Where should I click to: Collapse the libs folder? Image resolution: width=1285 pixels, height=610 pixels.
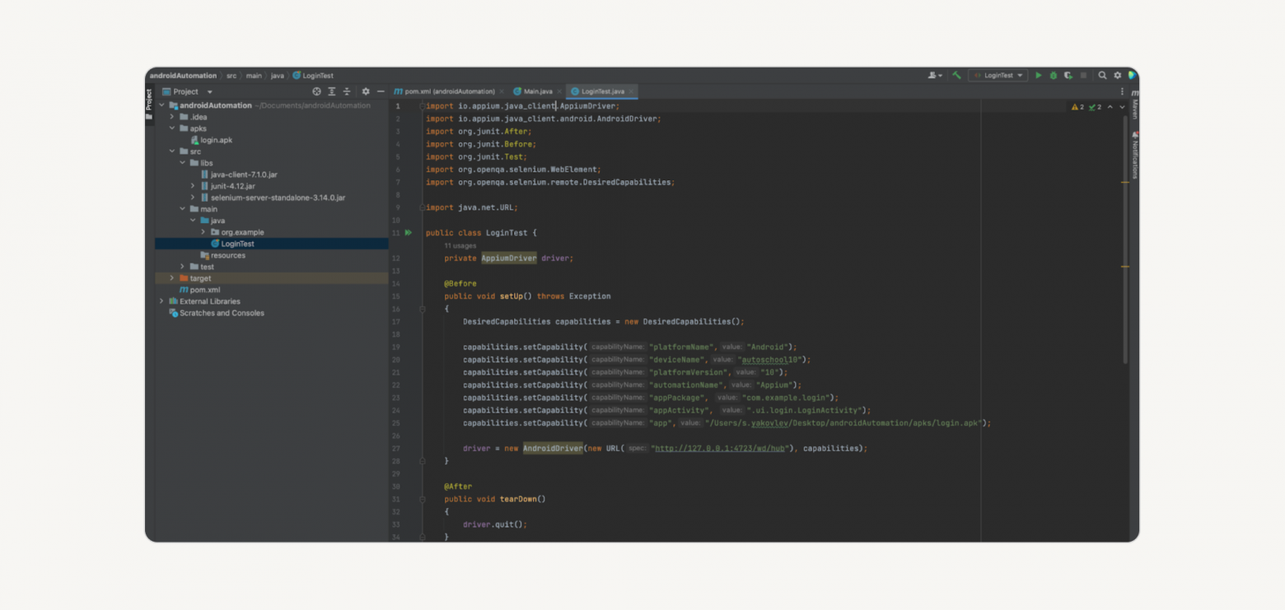click(x=183, y=163)
